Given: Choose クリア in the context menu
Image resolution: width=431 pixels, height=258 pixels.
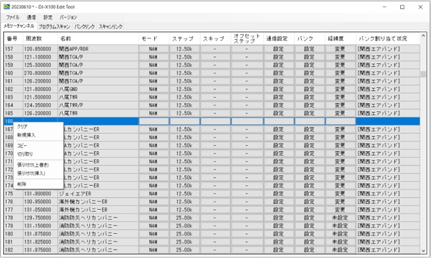Looking at the screenshot, I should tap(39, 126).
